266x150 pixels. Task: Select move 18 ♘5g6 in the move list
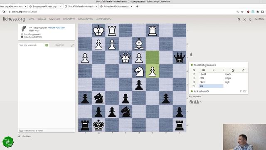click(x=236, y=78)
